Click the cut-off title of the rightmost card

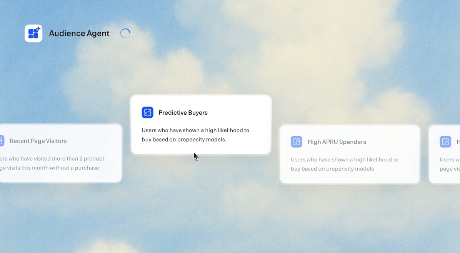pos(458,142)
